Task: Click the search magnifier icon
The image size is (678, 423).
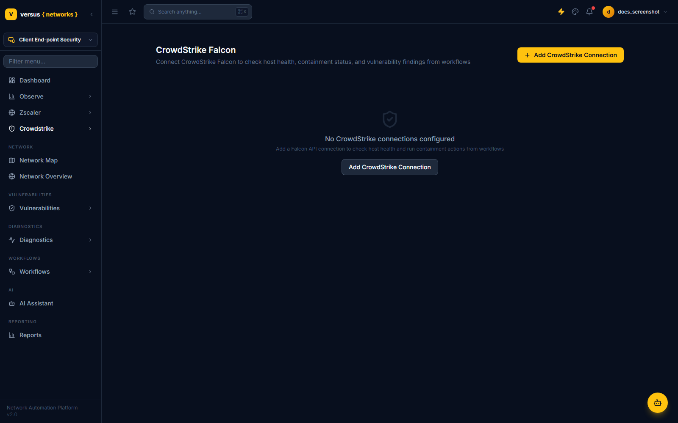Action: pyautogui.click(x=152, y=12)
